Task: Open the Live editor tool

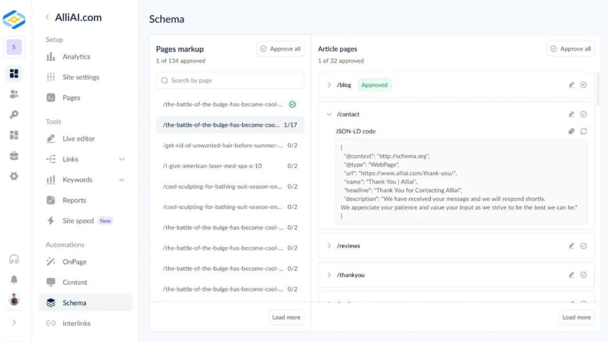Action: (x=78, y=138)
